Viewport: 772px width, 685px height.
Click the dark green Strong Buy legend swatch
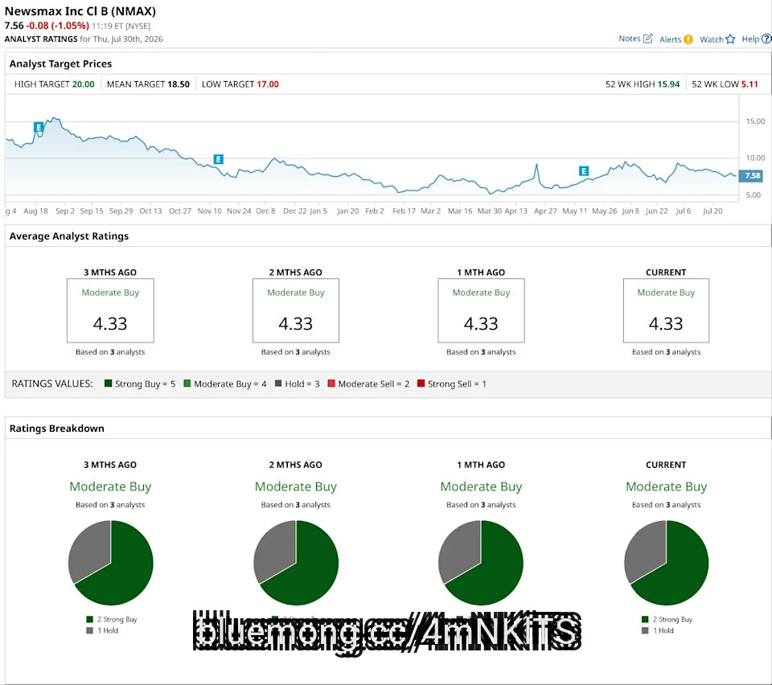(x=109, y=384)
